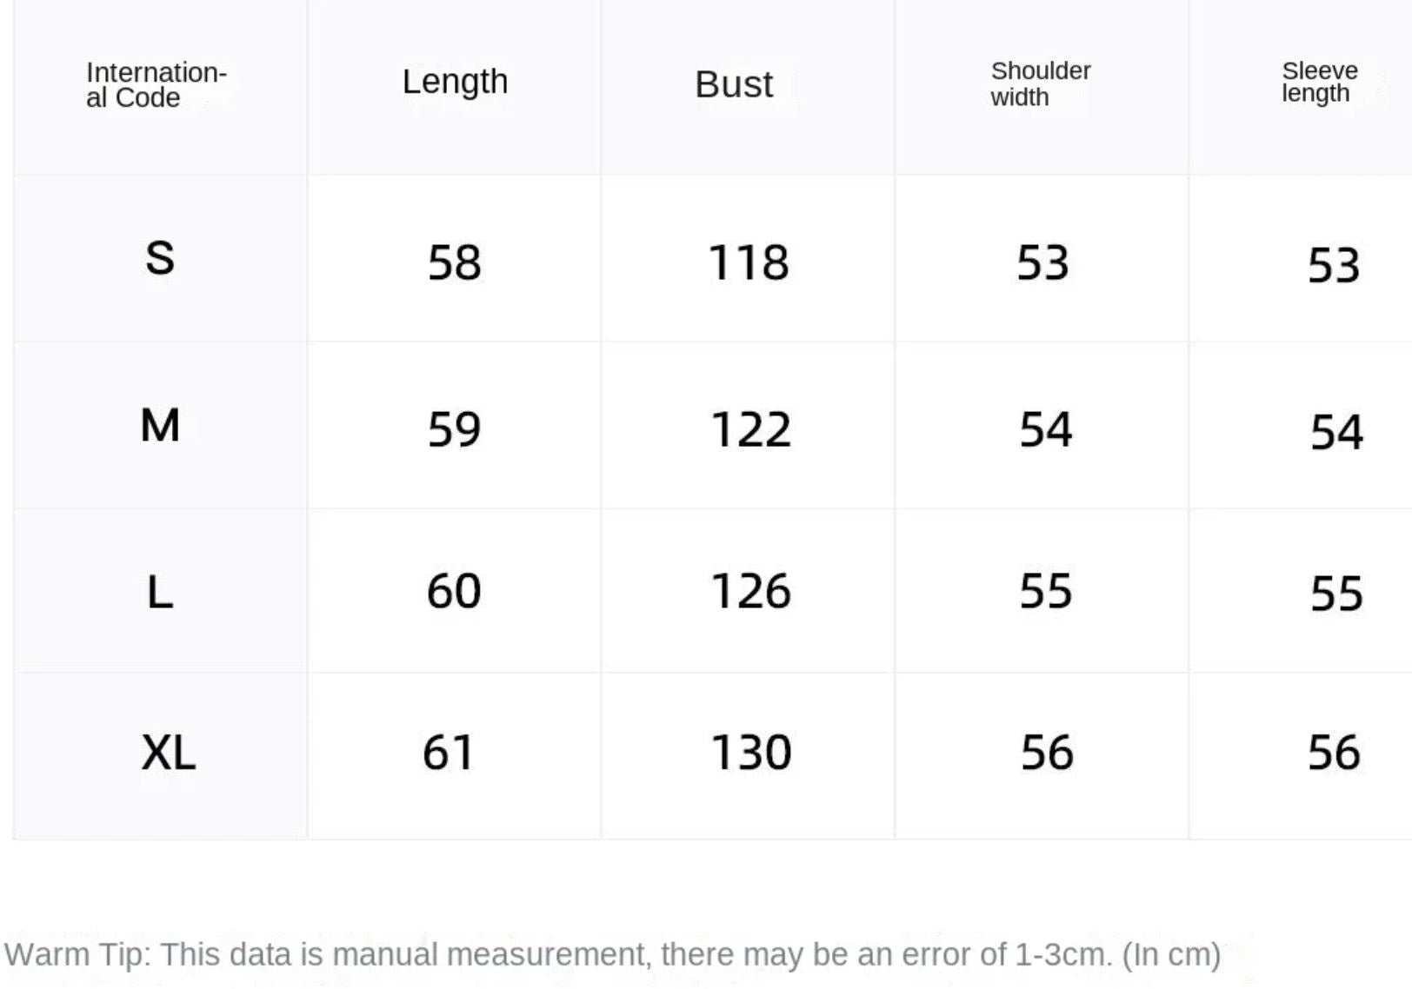Click the Length value 61 for size XL
This screenshot has width=1412, height=989.
(x=449, y=753)
